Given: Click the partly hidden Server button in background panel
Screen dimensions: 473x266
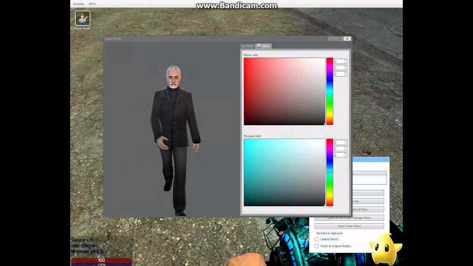Looking at the screenshot, I should coord(368,201).
